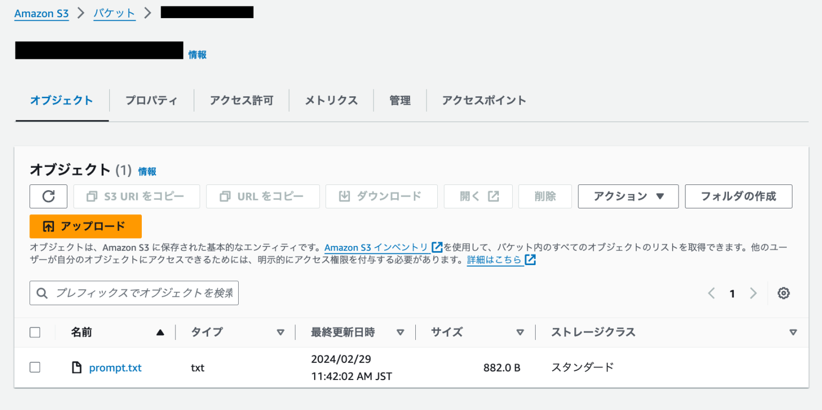Click the next page chevron
Viewport: 822px width, 410px height.
click(x=753, y=293)
